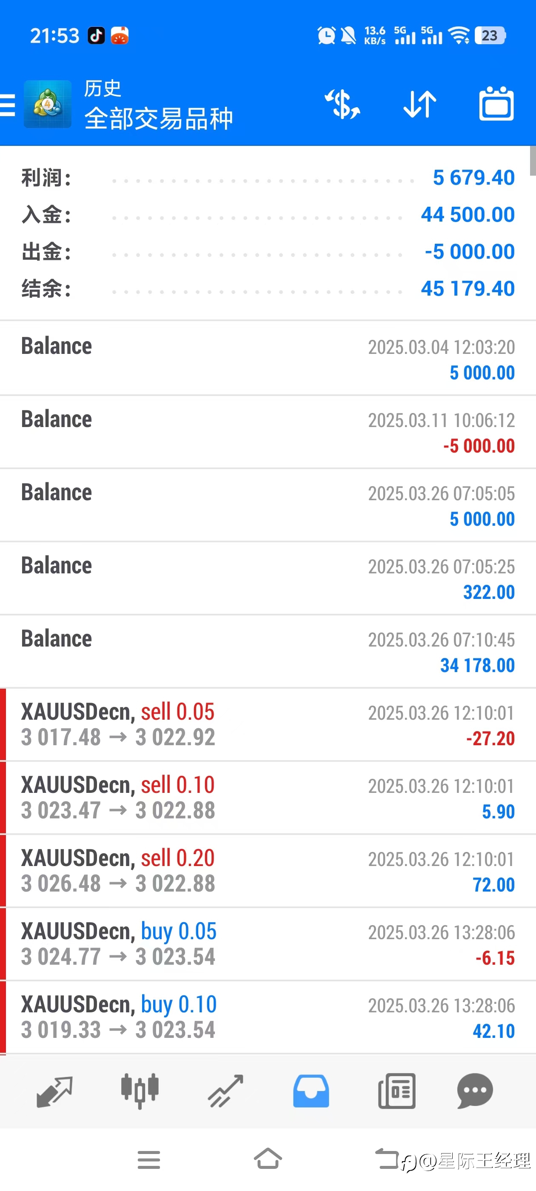Tap the MetaTrader 4 app logo
The image size is (536, 1191).
tap(48, 104)
